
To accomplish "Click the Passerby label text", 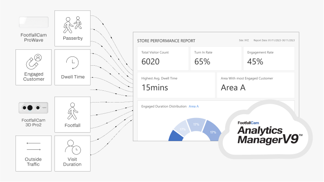I will point(73,38).
